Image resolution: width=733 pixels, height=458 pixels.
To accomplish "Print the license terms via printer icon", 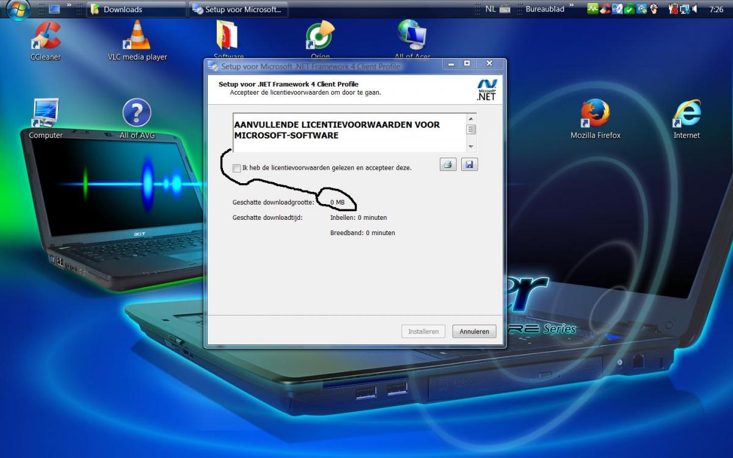I will pyautogui.click(x=448, y=164).
